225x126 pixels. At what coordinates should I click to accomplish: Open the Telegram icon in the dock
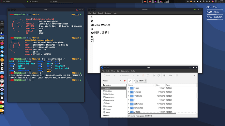point(2,56)
